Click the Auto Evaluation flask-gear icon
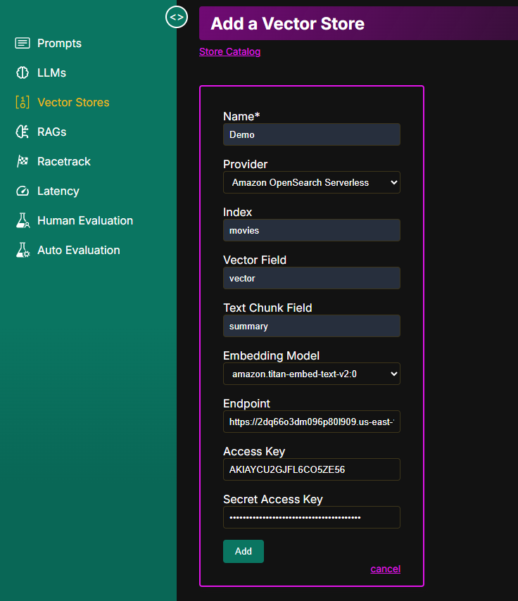The height and width of the screenshot is (601, 518). tap(23, 250)
